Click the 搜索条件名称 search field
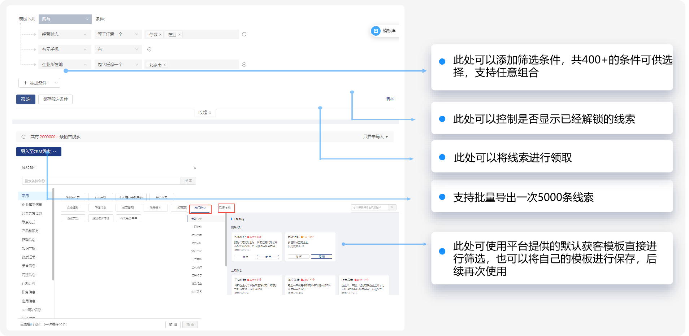Image resolution: width=689 pixels, height=336 pixels. (101, 181)
